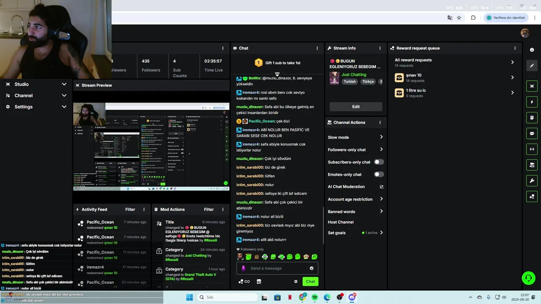Expand the Settings sidebar section
The width and height of the screenshot is (541, 304).
[x=36, y=107]
